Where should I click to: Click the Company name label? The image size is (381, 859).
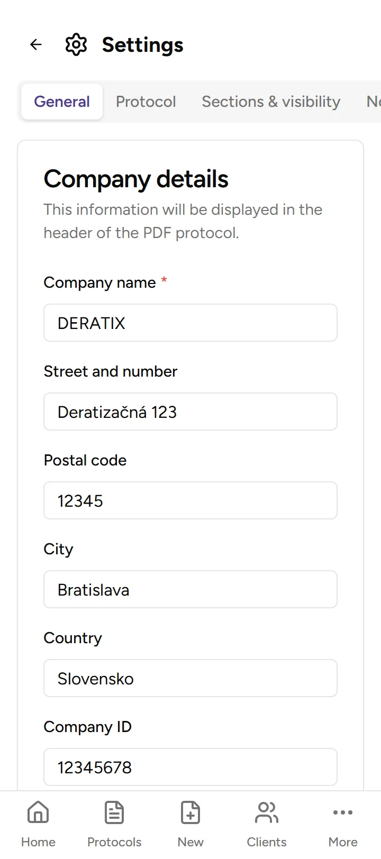[x=99, y=282]
